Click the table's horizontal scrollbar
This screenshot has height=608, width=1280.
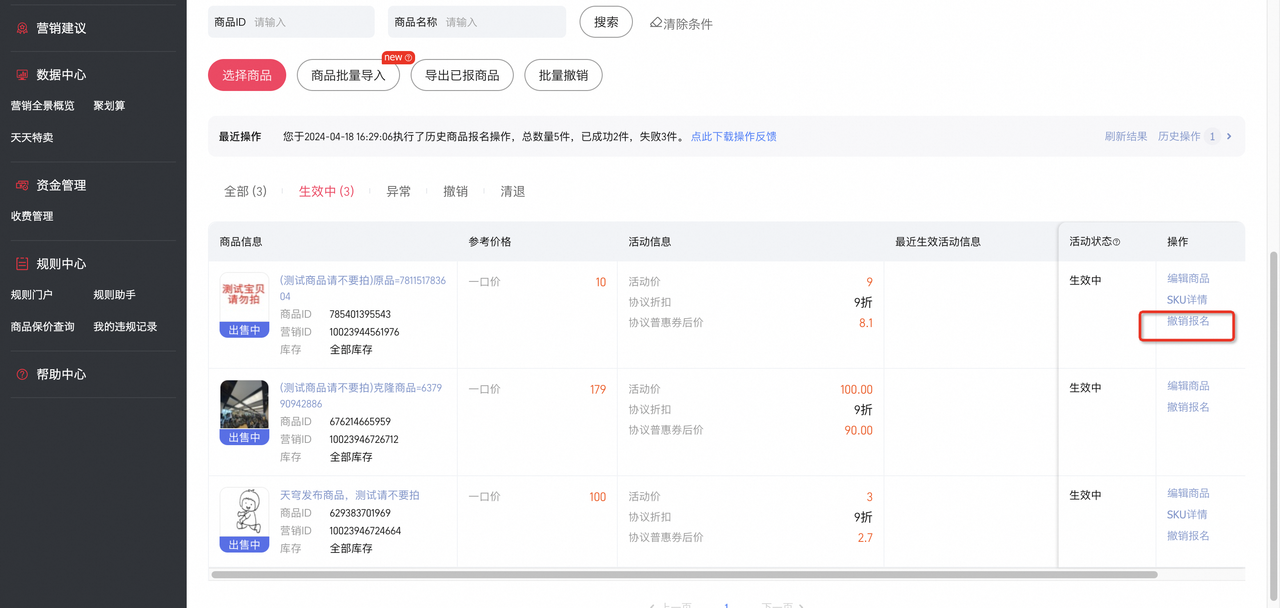click(684, 575)
